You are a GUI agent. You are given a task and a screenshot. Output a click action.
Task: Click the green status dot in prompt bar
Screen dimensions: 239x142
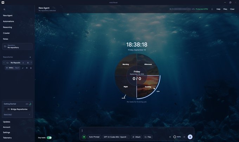[x=84, y=137]
